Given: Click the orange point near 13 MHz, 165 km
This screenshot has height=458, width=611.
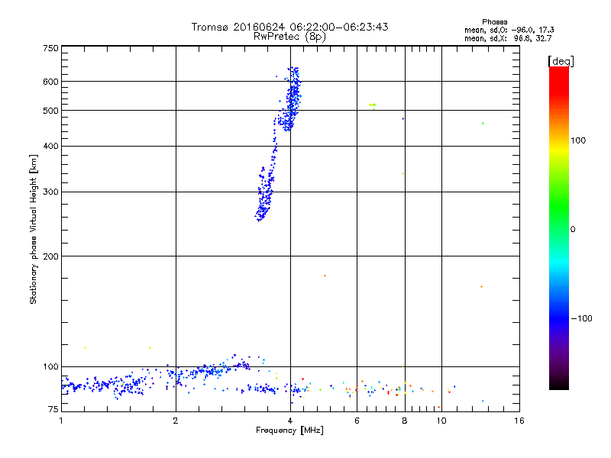Looking at the screenshot, I should click(x=482, y=287).
